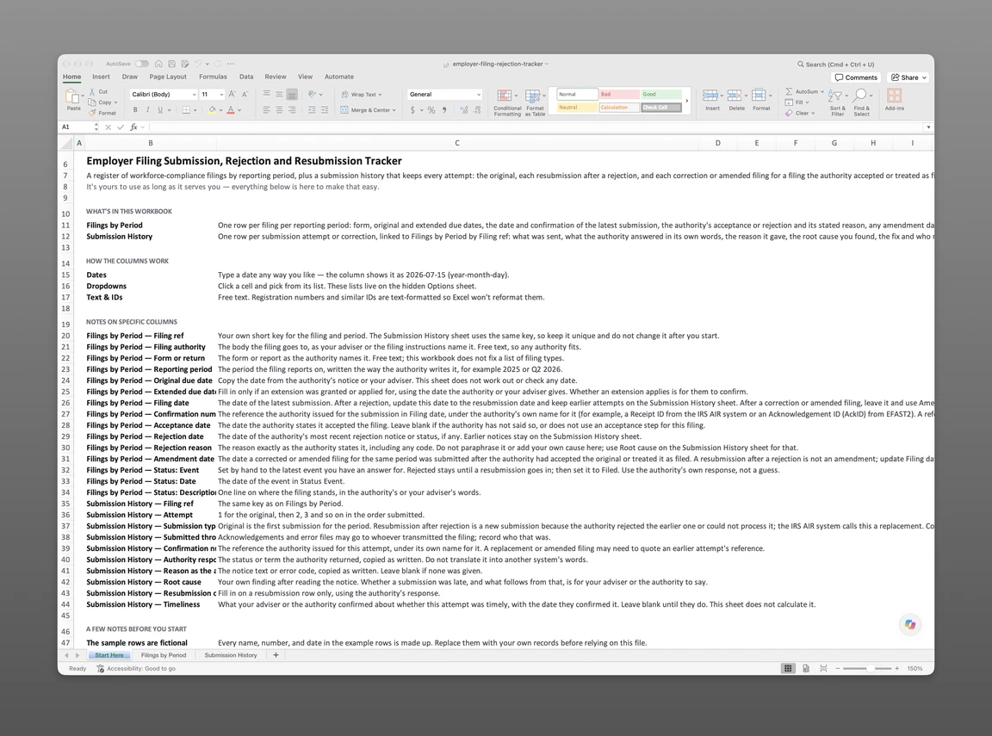992x736 pixels.
Task: Toggle Italic formatting
Action: pos(147,110)
